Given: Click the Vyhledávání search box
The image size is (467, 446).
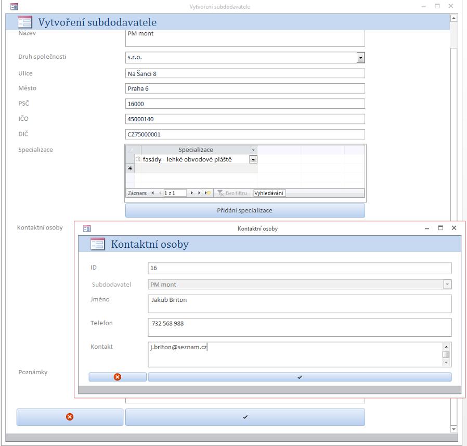Looking at the screenshot, I should [269, 193].
